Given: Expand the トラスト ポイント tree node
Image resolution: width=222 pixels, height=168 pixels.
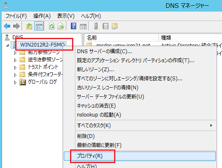Looking at the screenshot, I should pyautogui.click(x=15, y=68).
